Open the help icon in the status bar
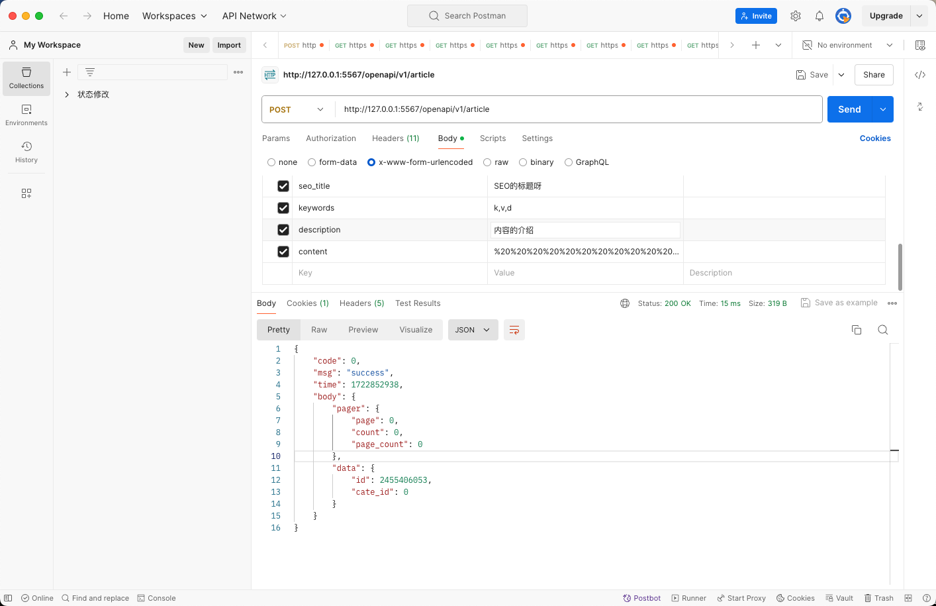 (927, 598)
